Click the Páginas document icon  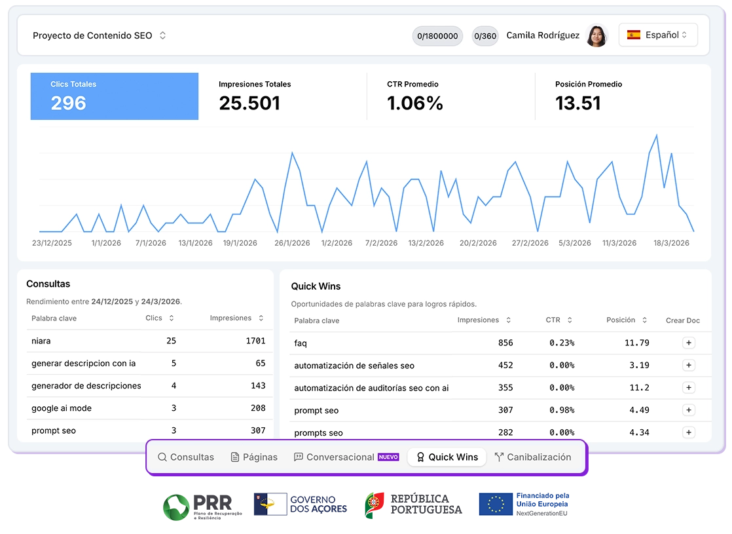coord(236,457)
